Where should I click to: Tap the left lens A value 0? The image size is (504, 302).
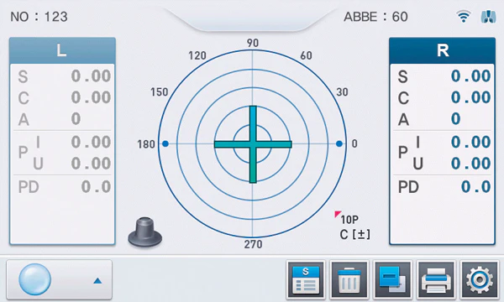point(76,119)
